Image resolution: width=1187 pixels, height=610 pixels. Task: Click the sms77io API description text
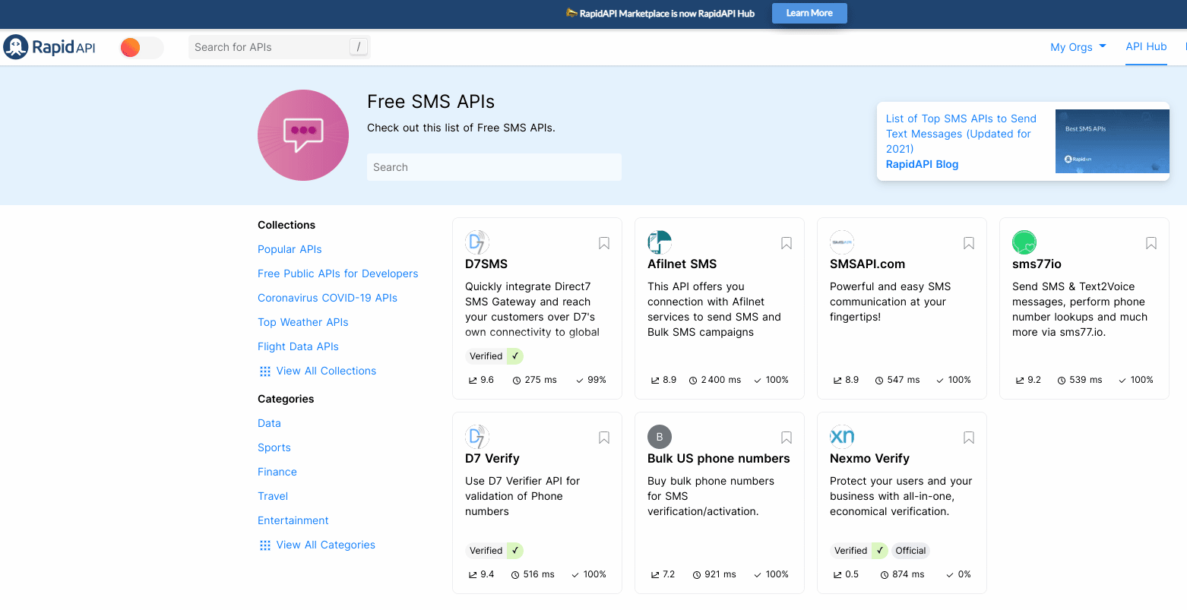pos(1080,309)
